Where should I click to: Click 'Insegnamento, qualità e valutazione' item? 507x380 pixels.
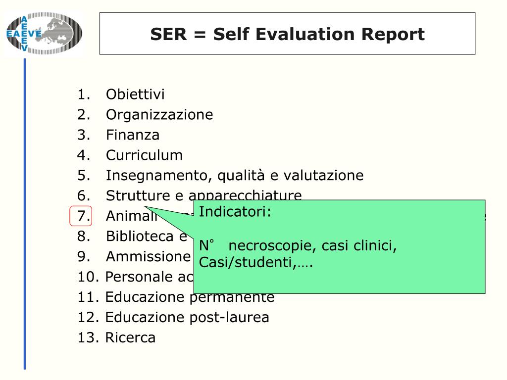[x=234, y=176]
